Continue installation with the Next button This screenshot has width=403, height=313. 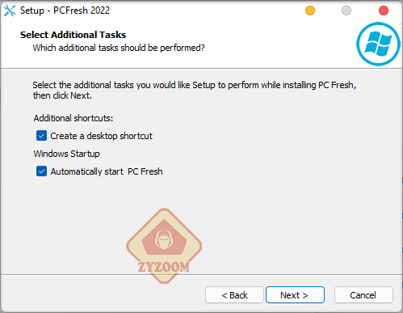click(295, 295)
